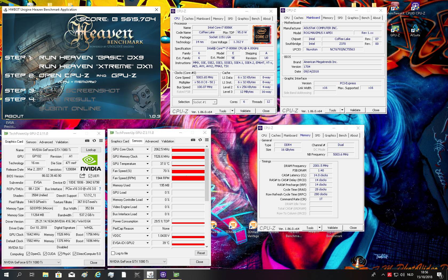Click the GPU-Z Sensors vertical scrollbar

coord(207,175)
